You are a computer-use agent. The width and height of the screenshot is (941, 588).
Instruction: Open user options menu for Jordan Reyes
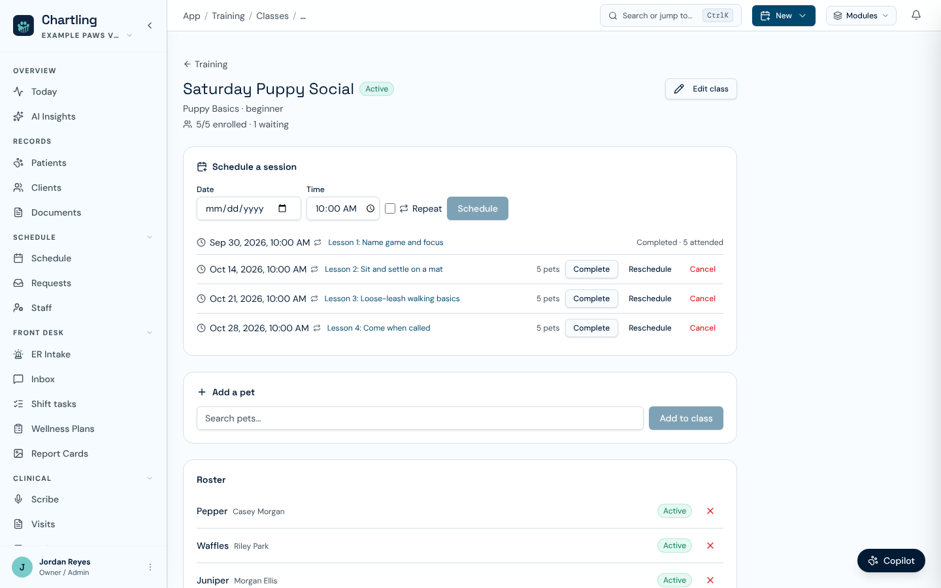(150, 567)
